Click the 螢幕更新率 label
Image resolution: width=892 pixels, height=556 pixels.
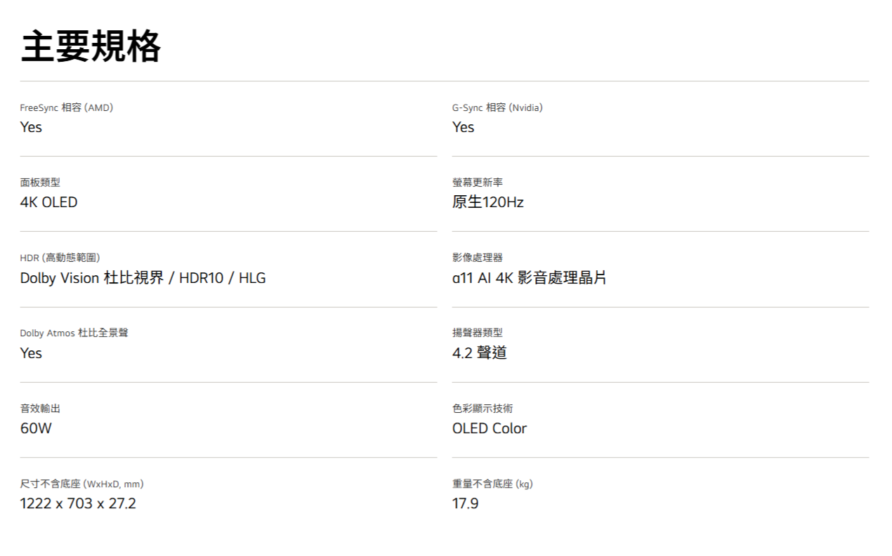tap(478, 183)
